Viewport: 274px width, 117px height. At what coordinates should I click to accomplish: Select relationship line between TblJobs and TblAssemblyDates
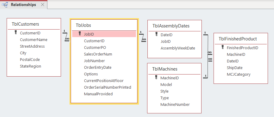(x=143, y=37)
